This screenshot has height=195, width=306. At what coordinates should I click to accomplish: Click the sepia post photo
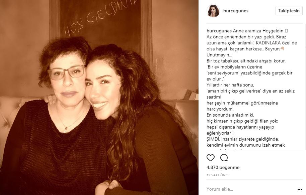pos(99,97)
